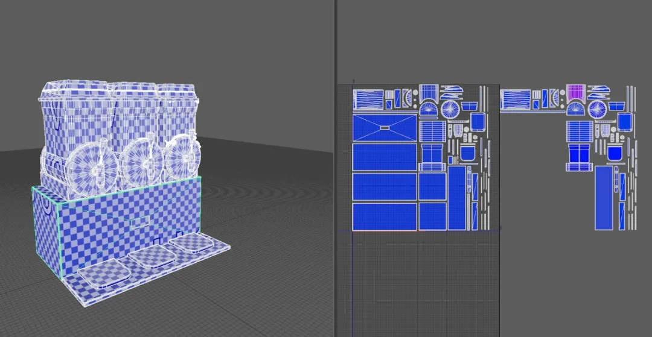Click the middle drip tray on the 3D model
The image size is (652, 337).
[x=152, y=256]
